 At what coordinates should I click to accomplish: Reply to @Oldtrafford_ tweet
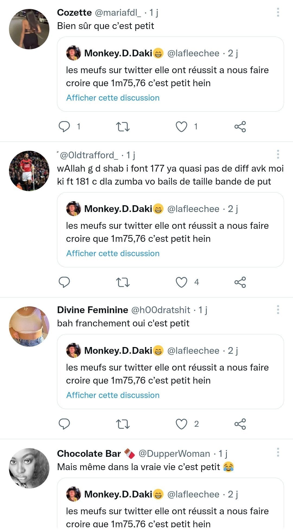pyautogui.click(x=65, y=282)
